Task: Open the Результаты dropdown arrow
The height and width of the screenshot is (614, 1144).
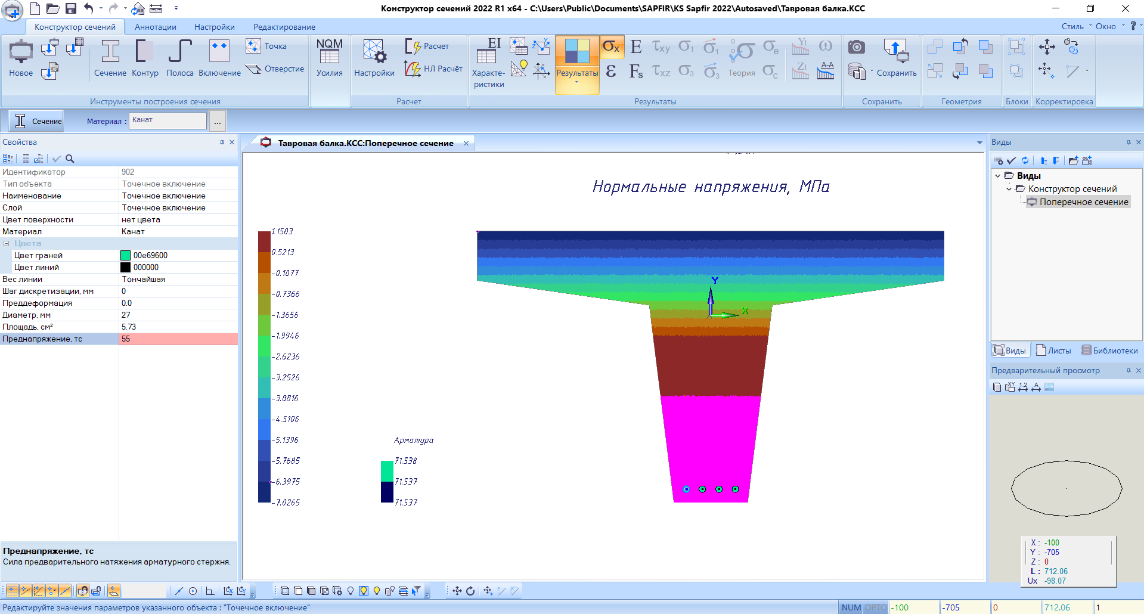Action: (x=576, y=83)
